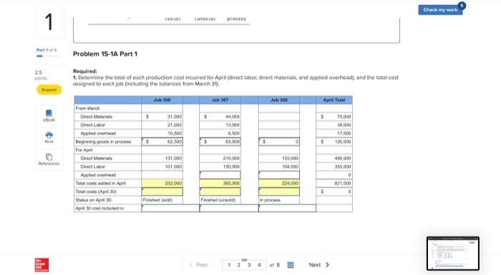The width and height of the screenshot is (501, 275).
Task: Click the April Total column header
Action: tap(334, 100)
